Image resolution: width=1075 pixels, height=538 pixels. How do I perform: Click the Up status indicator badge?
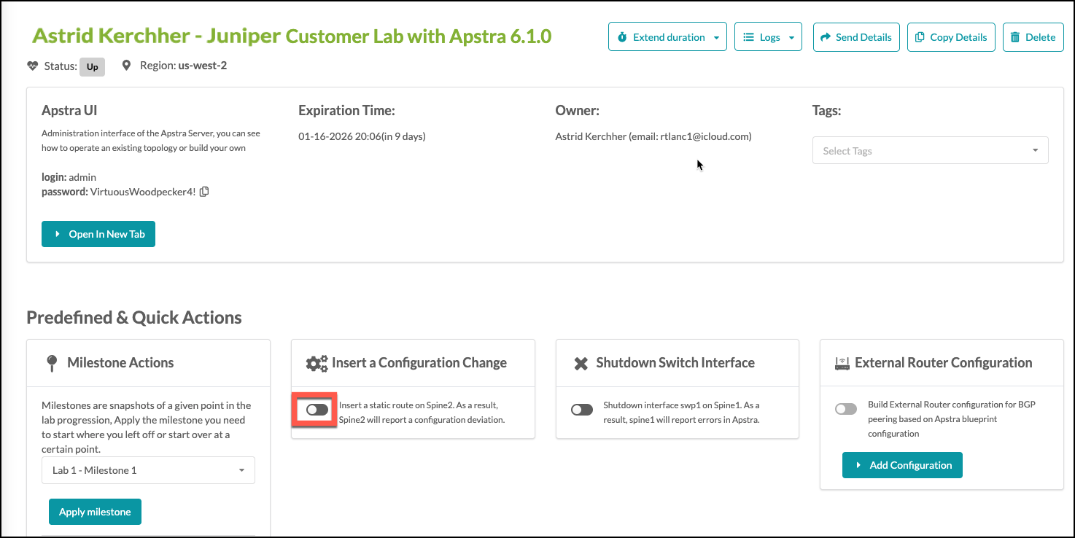[x=92, y=66]
